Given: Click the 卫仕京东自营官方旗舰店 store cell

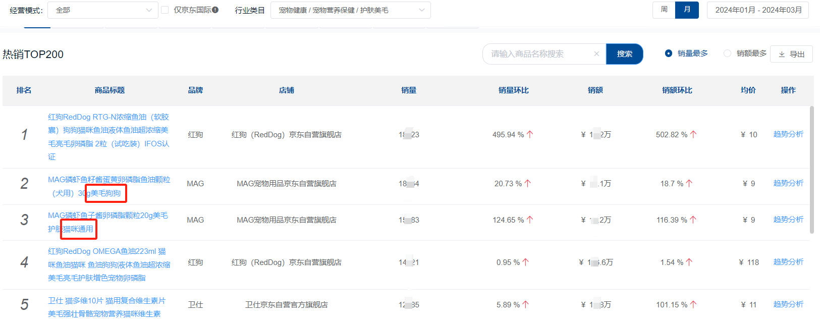Looking at the screenshot, I should [287, 305].
